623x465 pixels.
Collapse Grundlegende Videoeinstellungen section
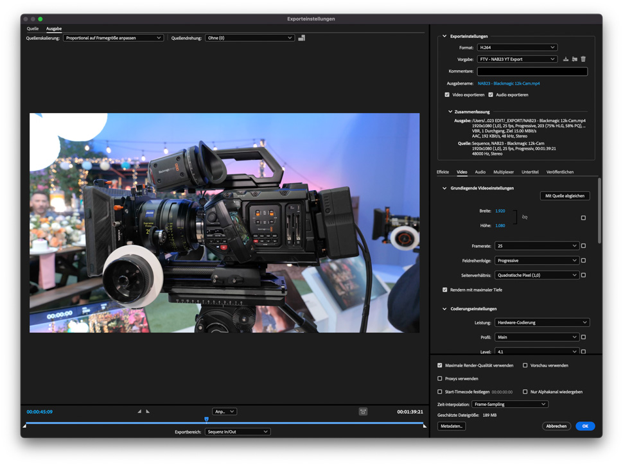[x=444, y=188]
